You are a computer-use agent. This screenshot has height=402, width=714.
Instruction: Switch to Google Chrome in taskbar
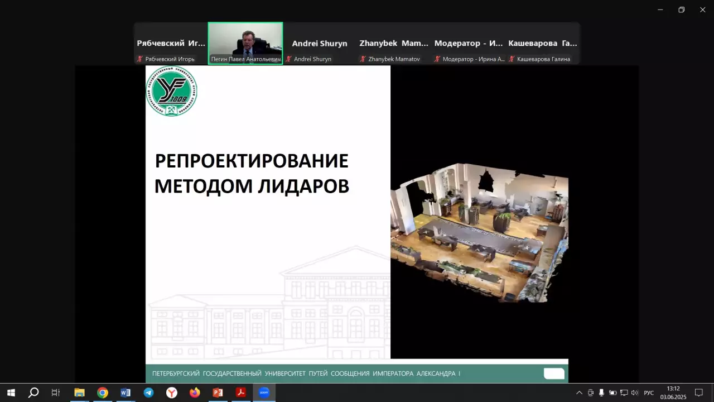[x=103, y=393]
